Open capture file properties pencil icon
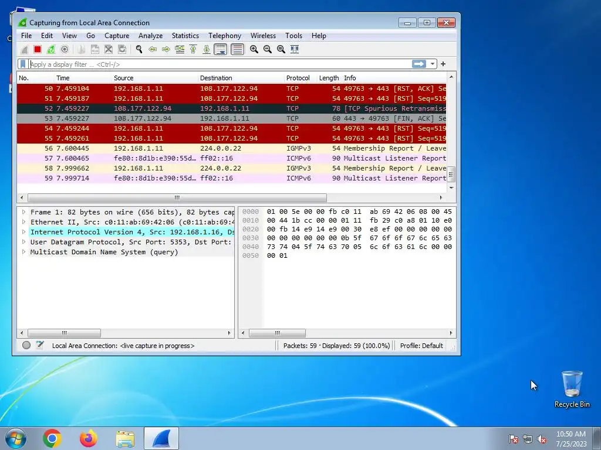601x450 pixels. tap(40, 345)
